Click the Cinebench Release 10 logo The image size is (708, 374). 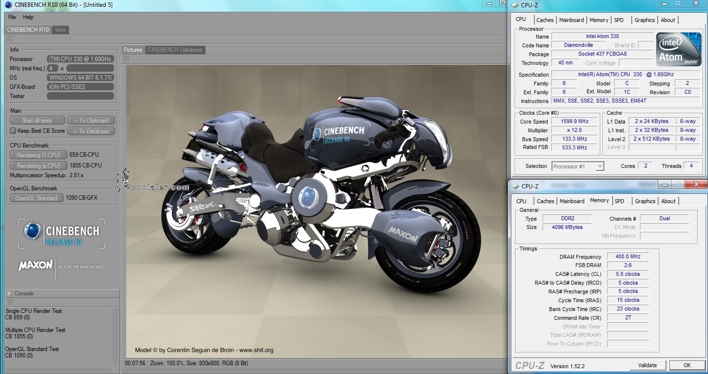click(62, 234)
